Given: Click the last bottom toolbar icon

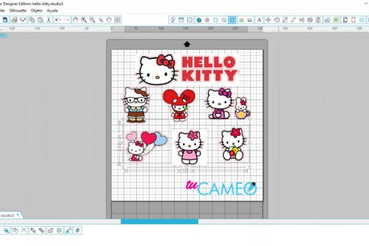Looking at the screenshot, I should click(77, 230).
